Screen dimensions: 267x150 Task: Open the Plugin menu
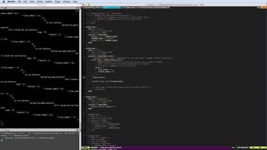[x=58, y=2]
